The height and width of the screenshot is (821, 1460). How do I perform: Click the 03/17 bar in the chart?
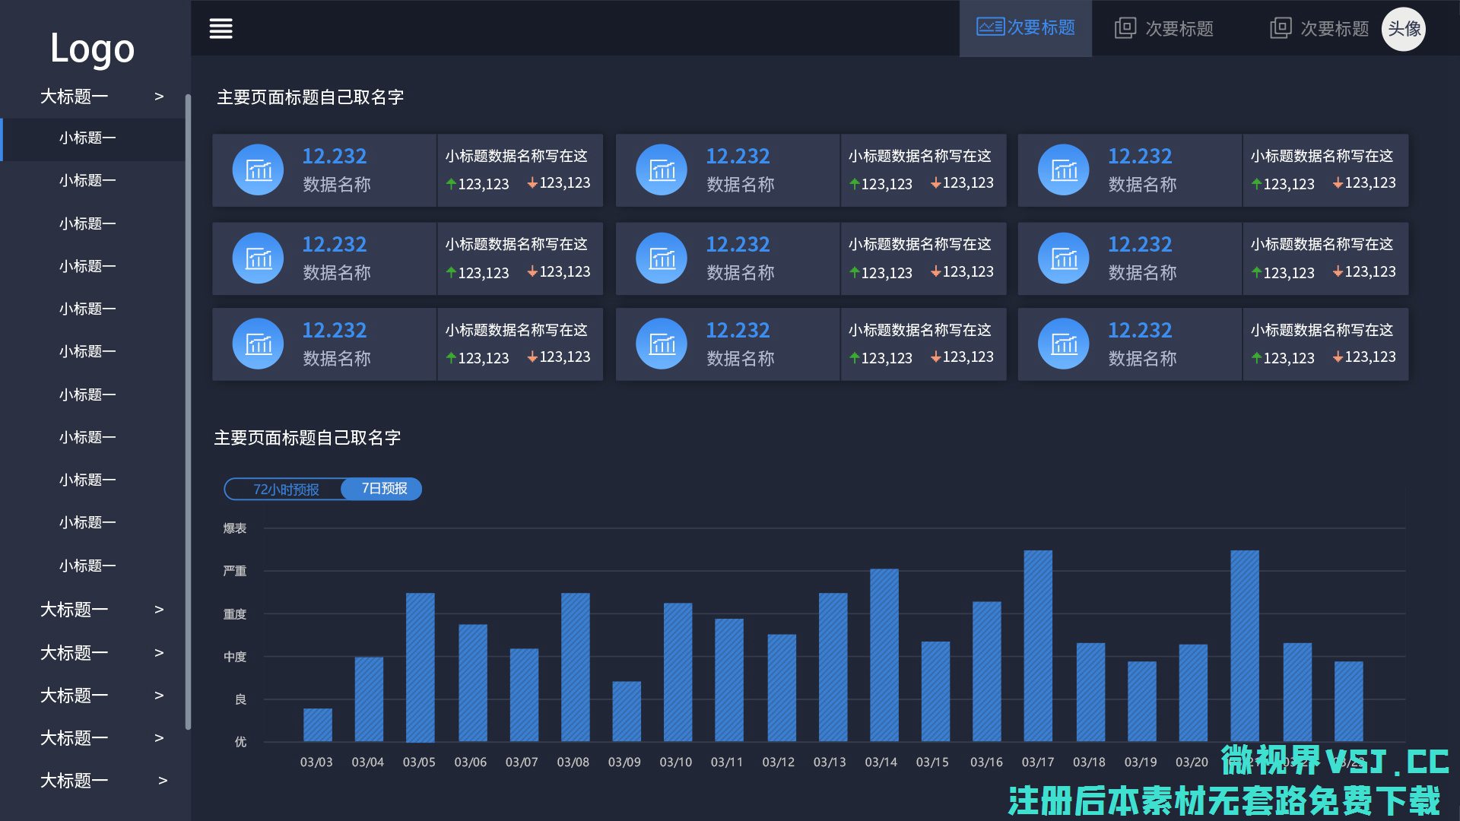click(x=1037, y=645)
